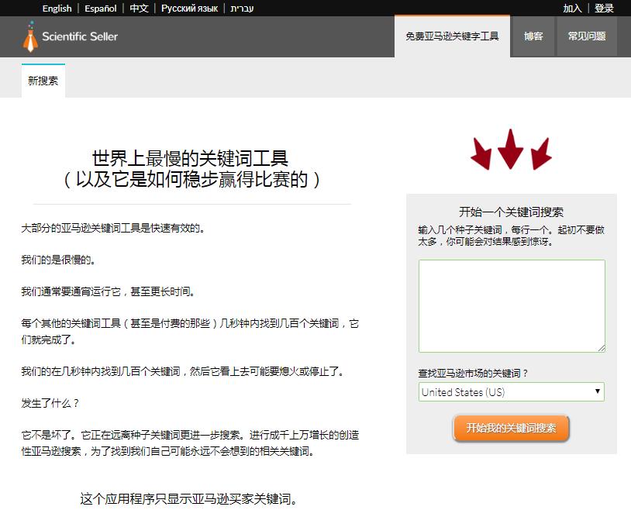Click the text 发生了什么?
This screenshot has height=510, width=631.
pyautogui.click(x=50, y=403)
